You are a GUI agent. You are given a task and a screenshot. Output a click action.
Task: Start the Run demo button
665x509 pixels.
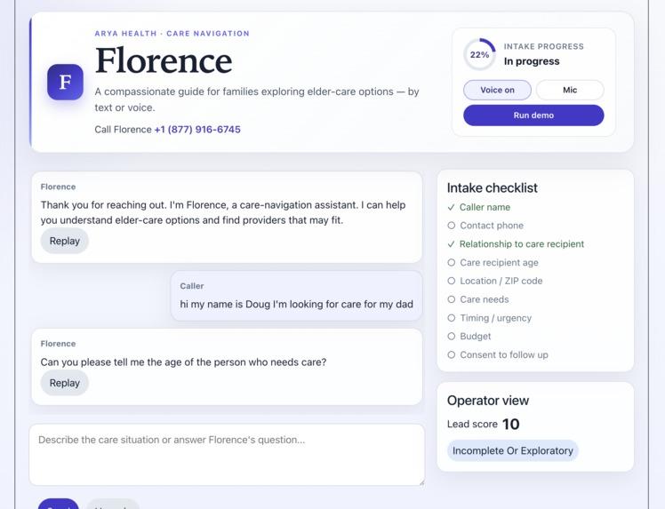coord(533,115)
